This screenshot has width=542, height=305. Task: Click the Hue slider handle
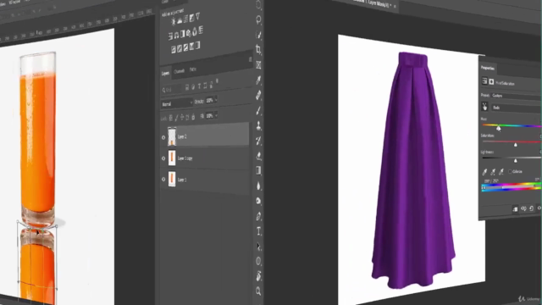[499, 129]
